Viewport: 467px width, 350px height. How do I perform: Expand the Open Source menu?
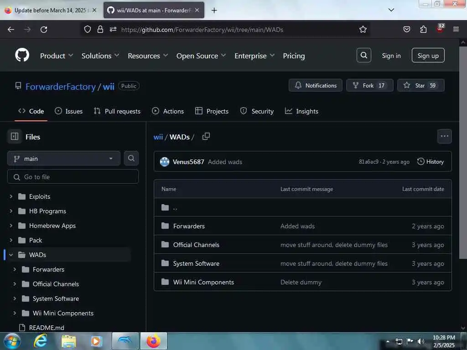(x=201, y=56)
